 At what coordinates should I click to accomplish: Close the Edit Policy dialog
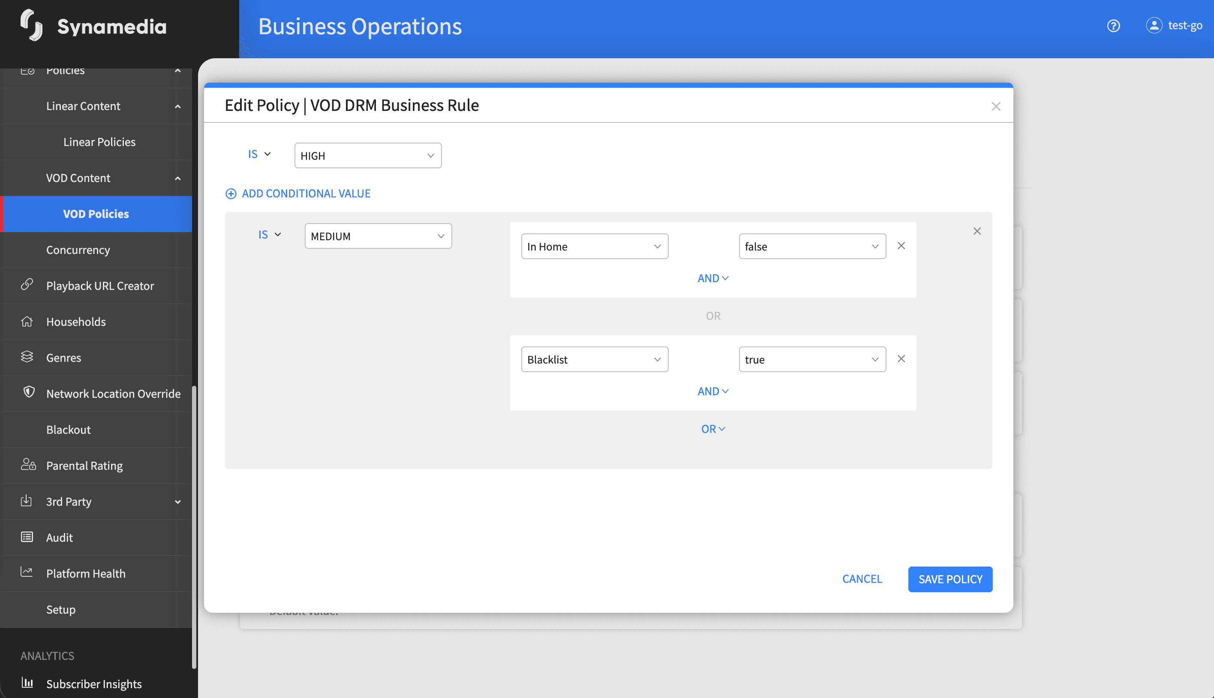click(996, 107)
